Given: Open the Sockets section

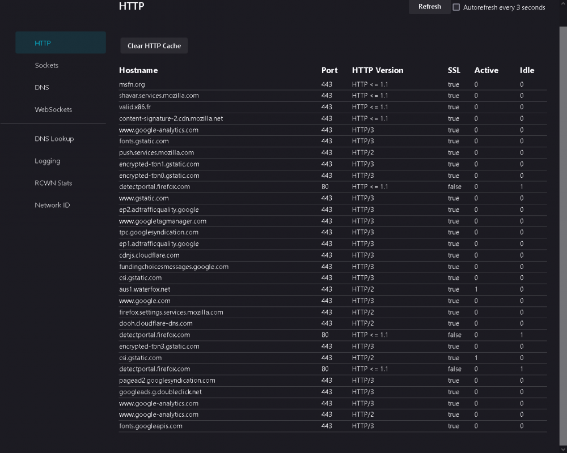Looking at the screenshot, I should pyautogui.click(x=46, y=65).
